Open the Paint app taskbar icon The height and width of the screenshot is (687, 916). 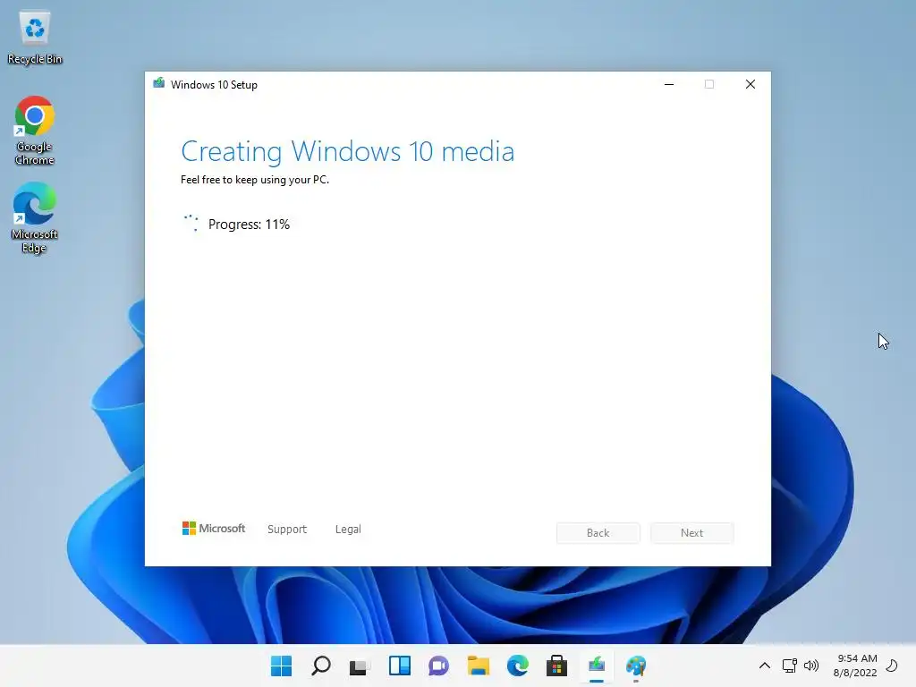(636, 666)
